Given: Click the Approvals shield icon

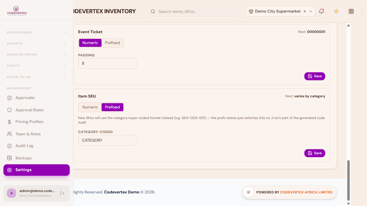Looking at the screenshot, I should pyautogui.click(x=9, y=98).
